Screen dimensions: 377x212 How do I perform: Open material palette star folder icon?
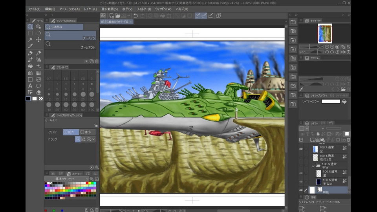pos(293,40)
